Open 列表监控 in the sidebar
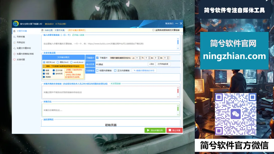 point(21,42)
